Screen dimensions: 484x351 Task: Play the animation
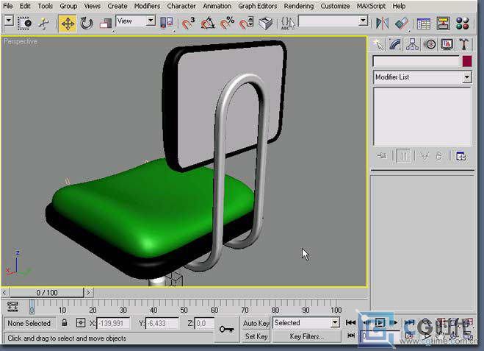click(x=380, y=322)
